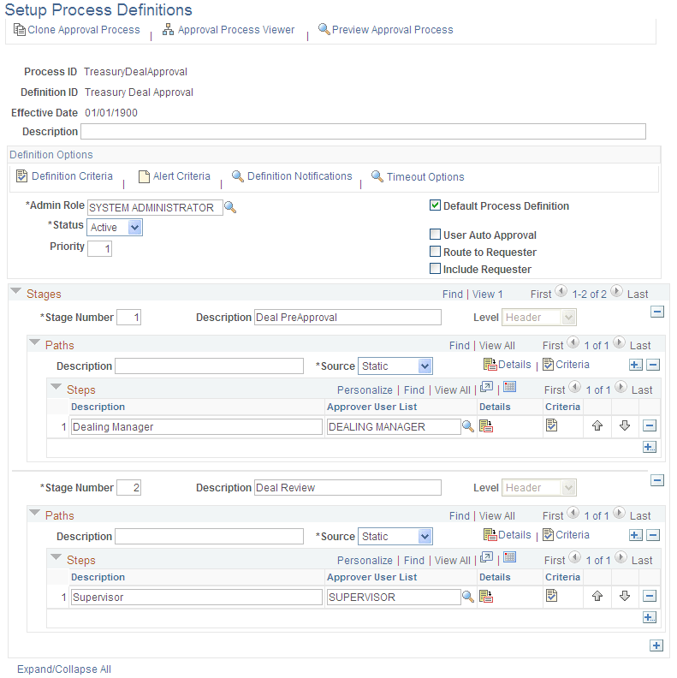Click stage description field Deal Review

[347, 488]
